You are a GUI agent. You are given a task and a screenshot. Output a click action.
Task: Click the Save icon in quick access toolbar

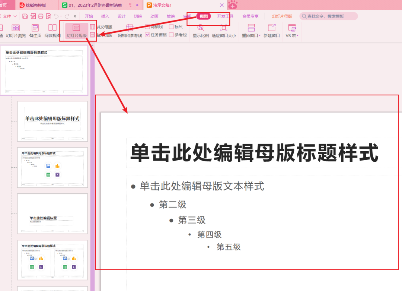25,16
